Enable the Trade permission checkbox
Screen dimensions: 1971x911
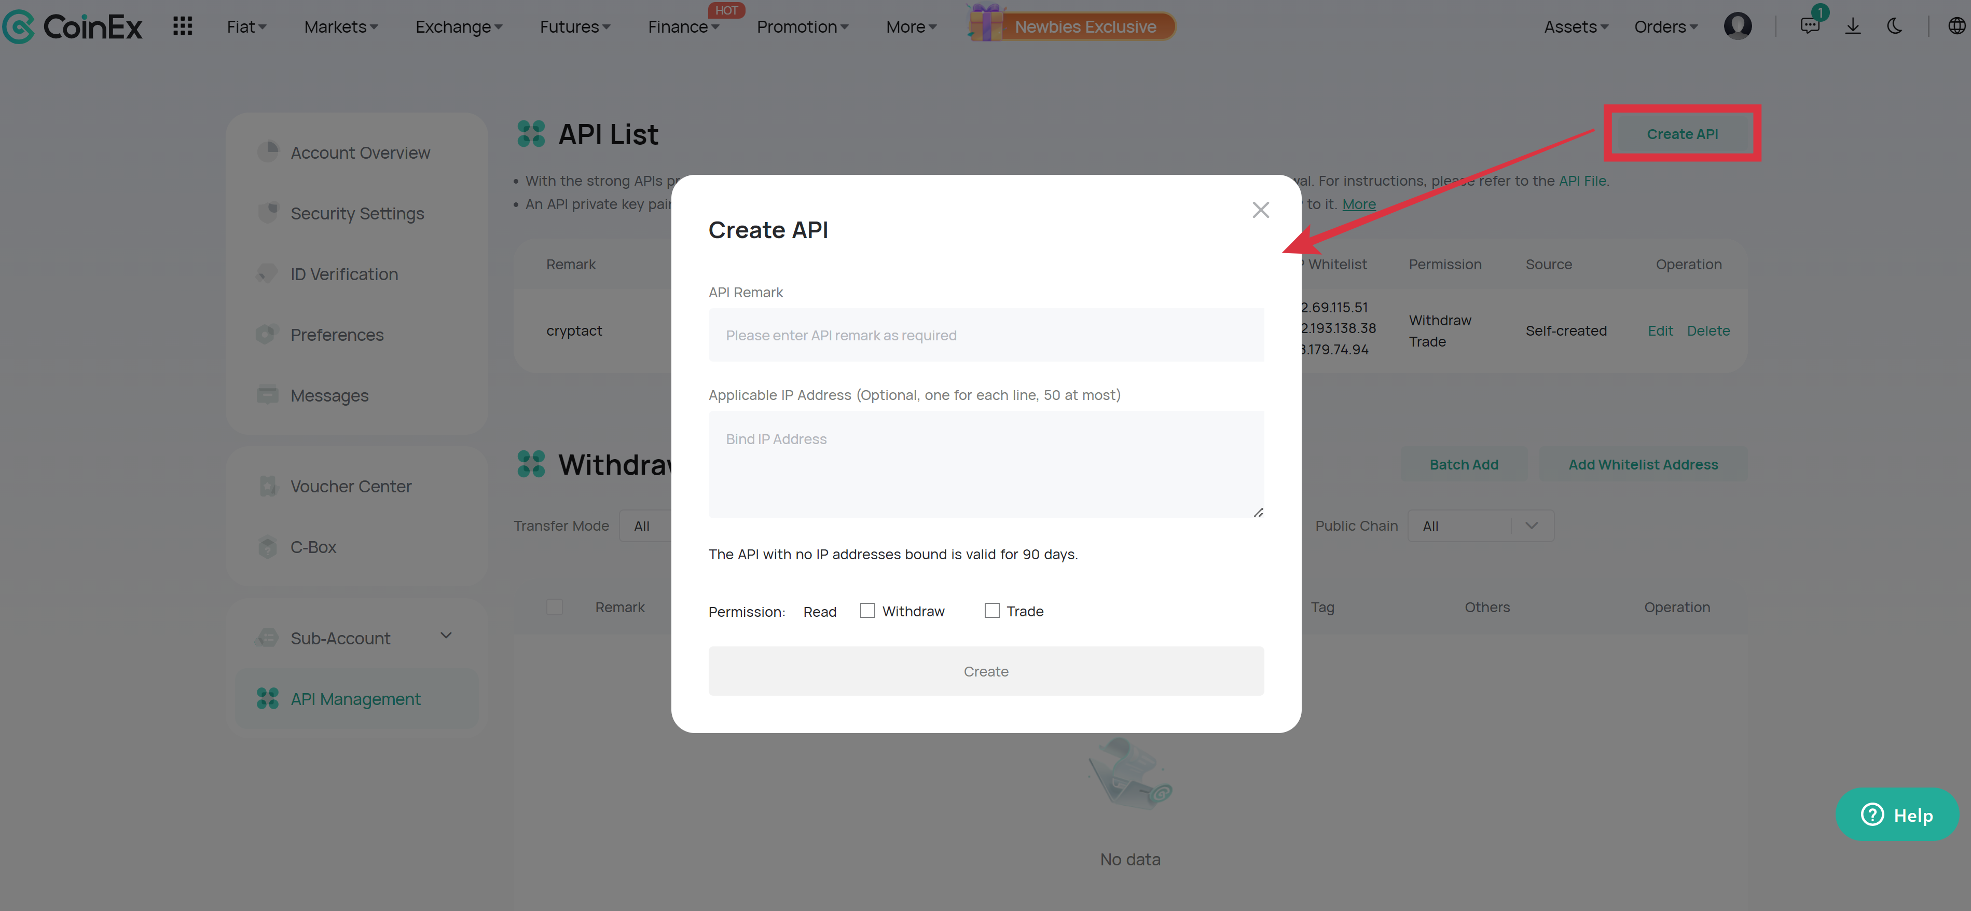(x=991, y=611)
